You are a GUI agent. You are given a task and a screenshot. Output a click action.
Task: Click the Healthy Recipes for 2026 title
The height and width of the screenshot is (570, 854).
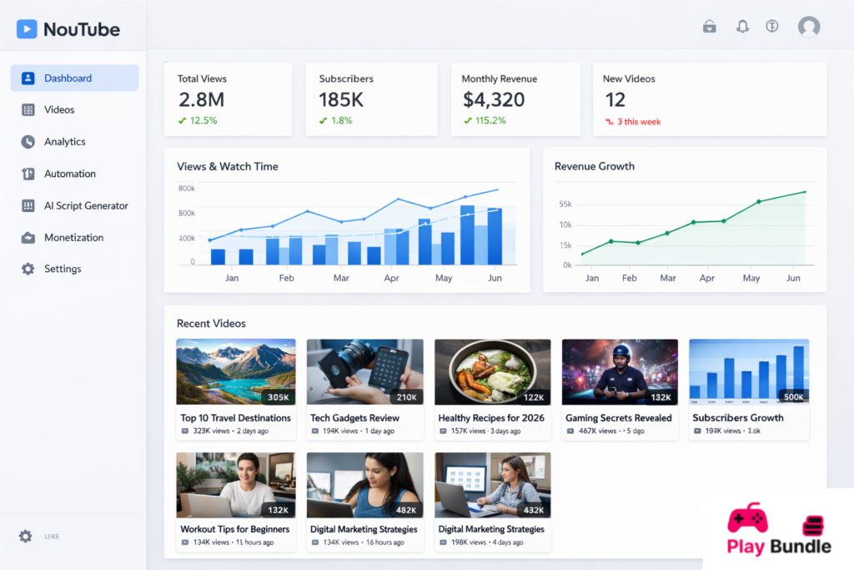pos(491,418)
